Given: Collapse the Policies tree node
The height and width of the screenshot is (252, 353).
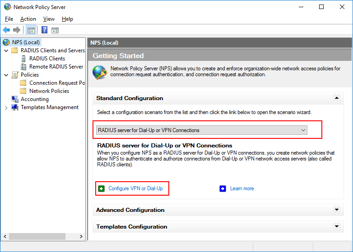Looking at the screenshot, I should pos(6,75).
